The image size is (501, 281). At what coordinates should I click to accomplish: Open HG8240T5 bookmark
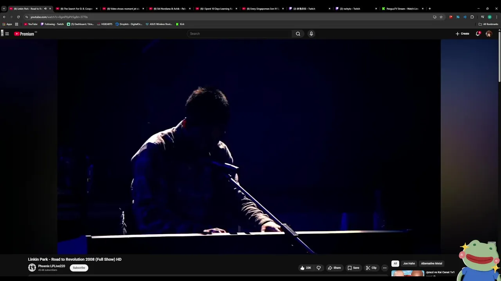(105, 24)
